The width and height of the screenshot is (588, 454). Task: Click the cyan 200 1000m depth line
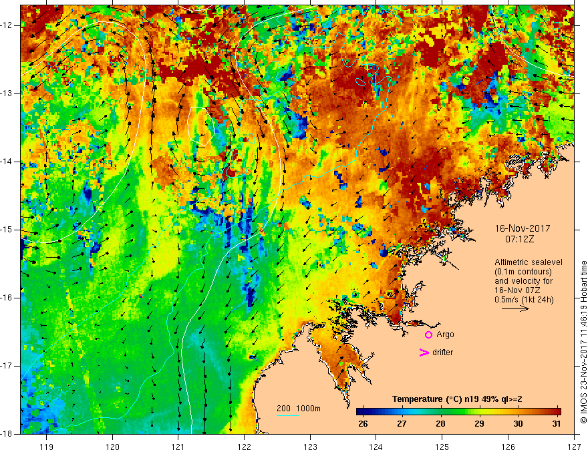click(288, 415)
